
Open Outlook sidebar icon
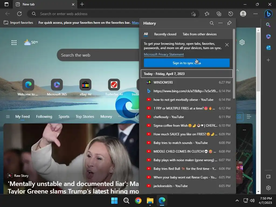click(x=268, y=48)
